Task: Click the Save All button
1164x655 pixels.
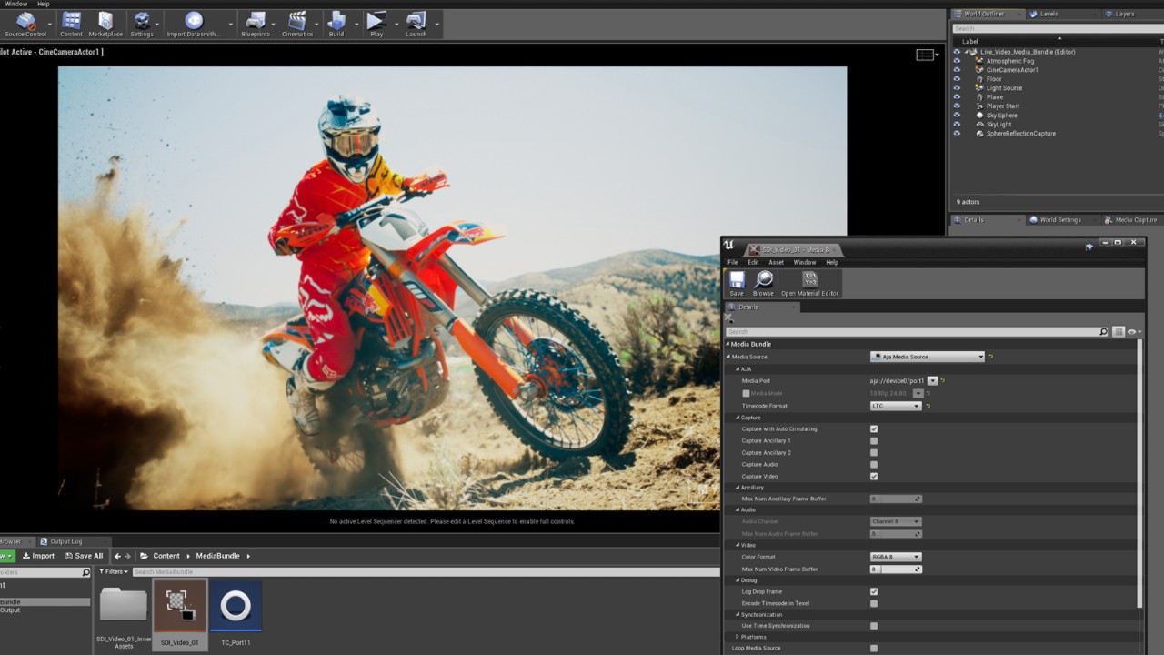Action: 83,556
